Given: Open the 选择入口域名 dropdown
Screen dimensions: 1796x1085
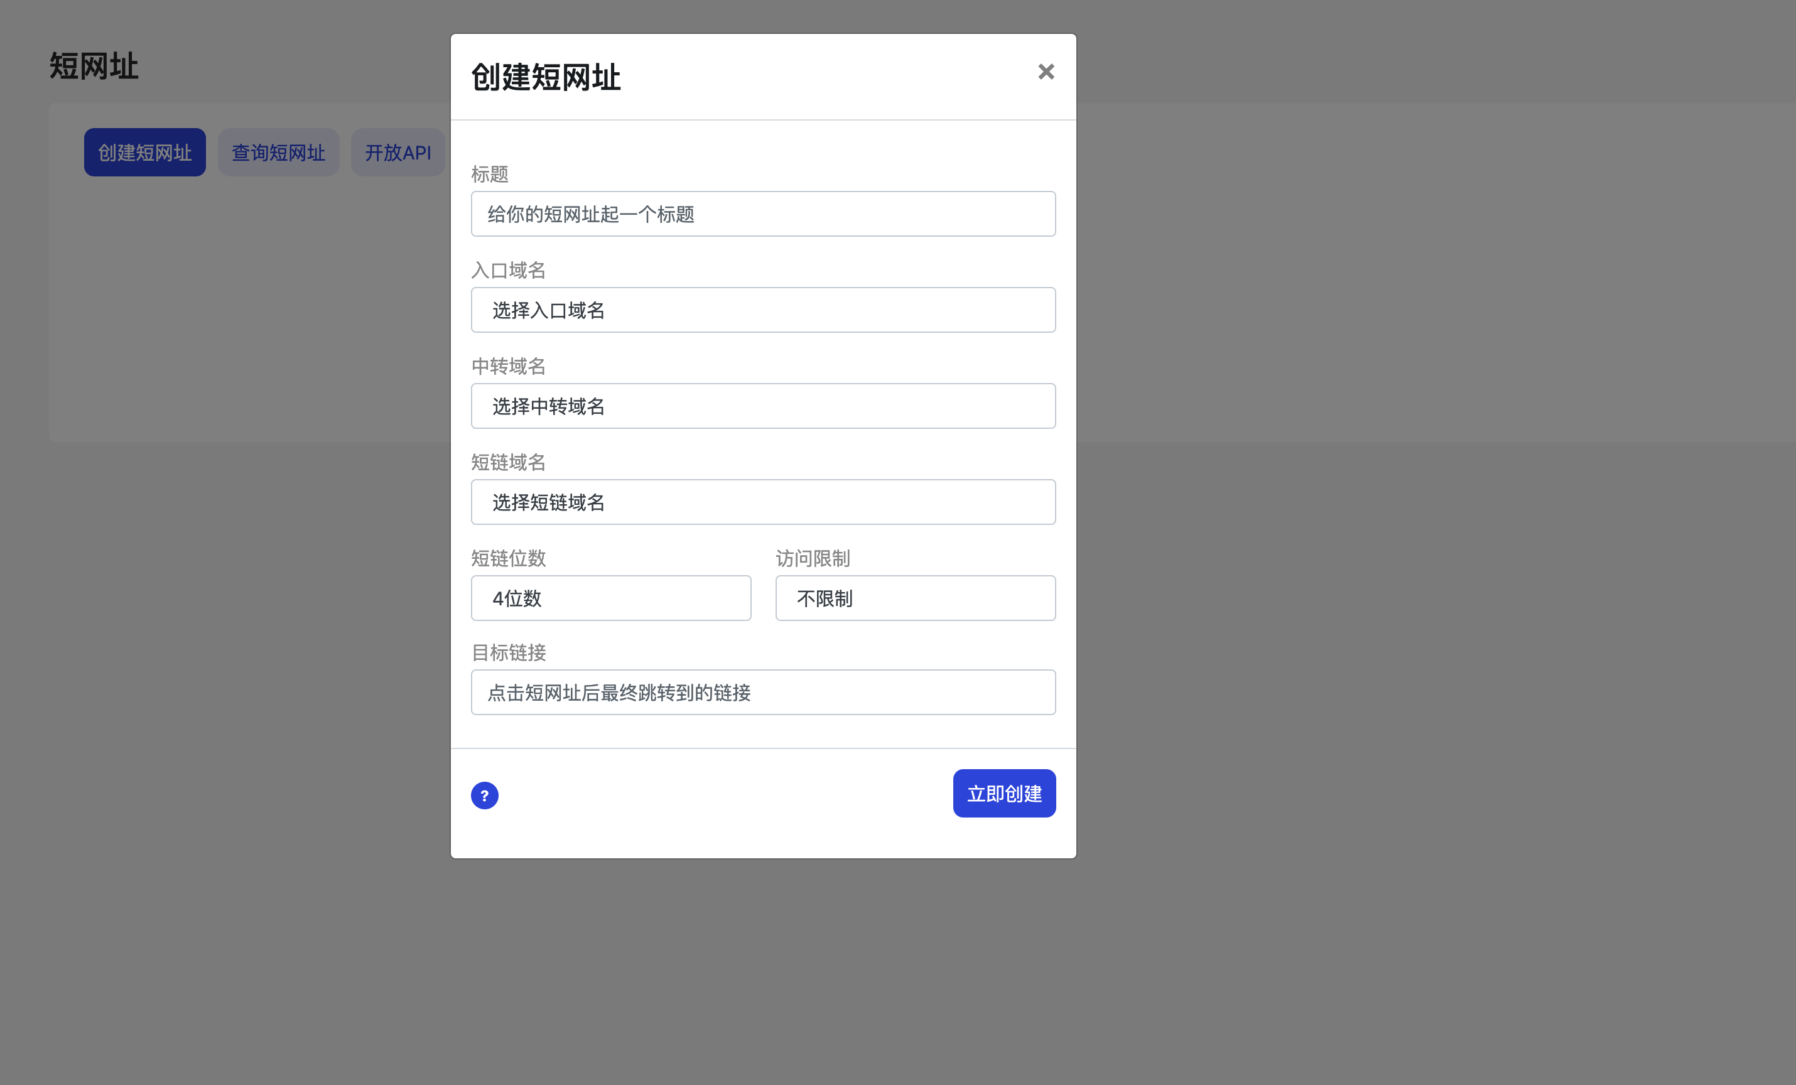Looking at the screenshot, I should (x=763, y=310).
